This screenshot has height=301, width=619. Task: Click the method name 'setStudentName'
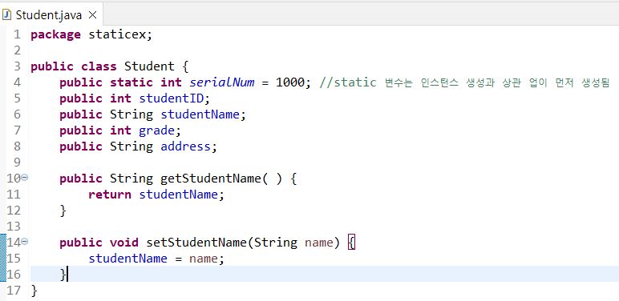pyautogui.click(x=196, y=243)
